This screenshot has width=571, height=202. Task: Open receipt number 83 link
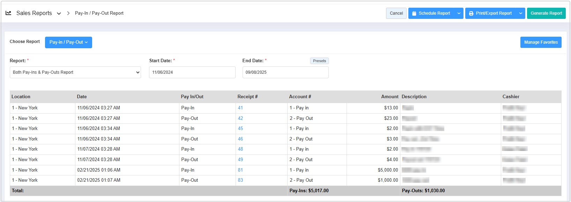pyautogui.click(x=240, y=180)
